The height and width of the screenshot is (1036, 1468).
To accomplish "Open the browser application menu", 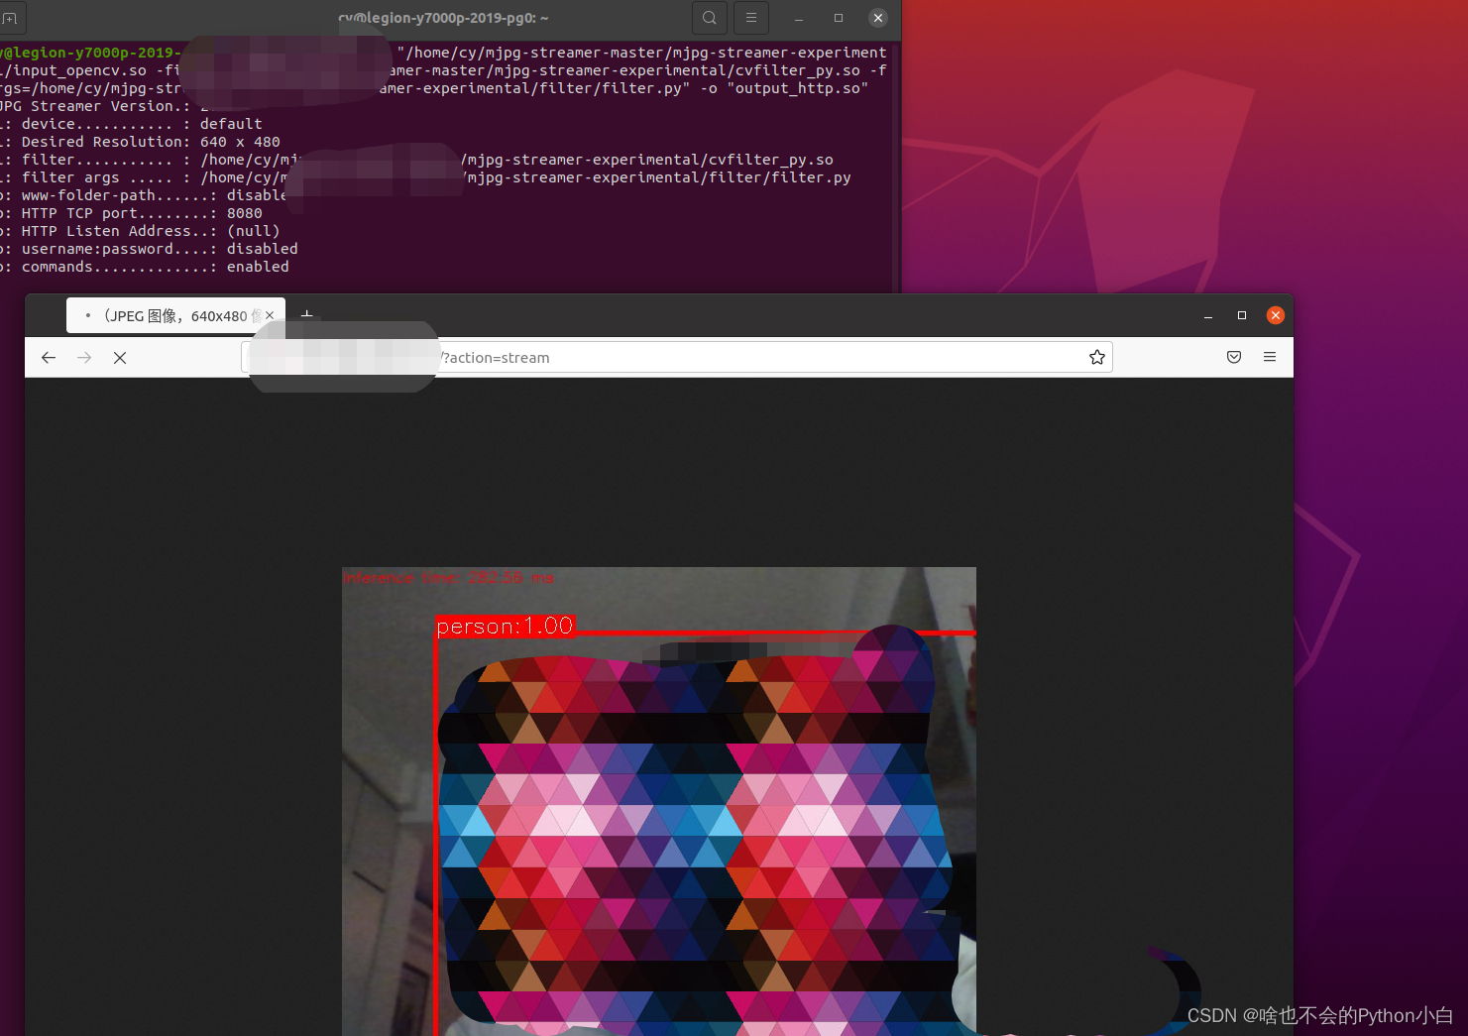I will 1270,358.
